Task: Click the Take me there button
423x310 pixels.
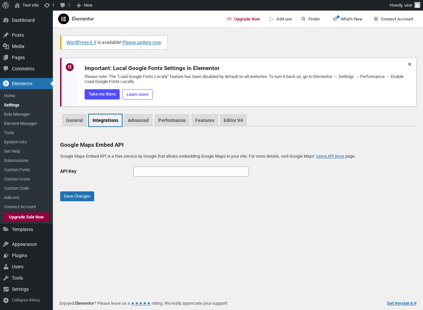Action: tap(102, 94)
